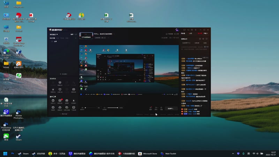Open the message icon in Douyu title bar

click(184, 30)
